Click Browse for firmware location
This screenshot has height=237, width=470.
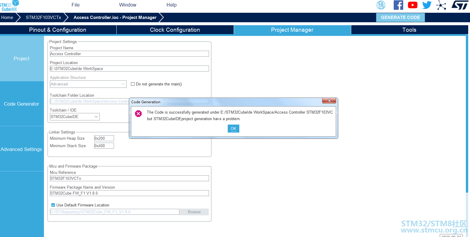[x=194, y=212]
